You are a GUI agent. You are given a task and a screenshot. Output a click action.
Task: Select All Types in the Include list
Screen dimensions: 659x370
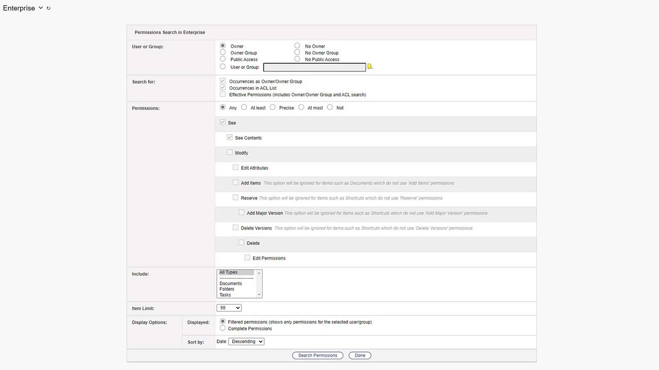[x=236, y=272]
